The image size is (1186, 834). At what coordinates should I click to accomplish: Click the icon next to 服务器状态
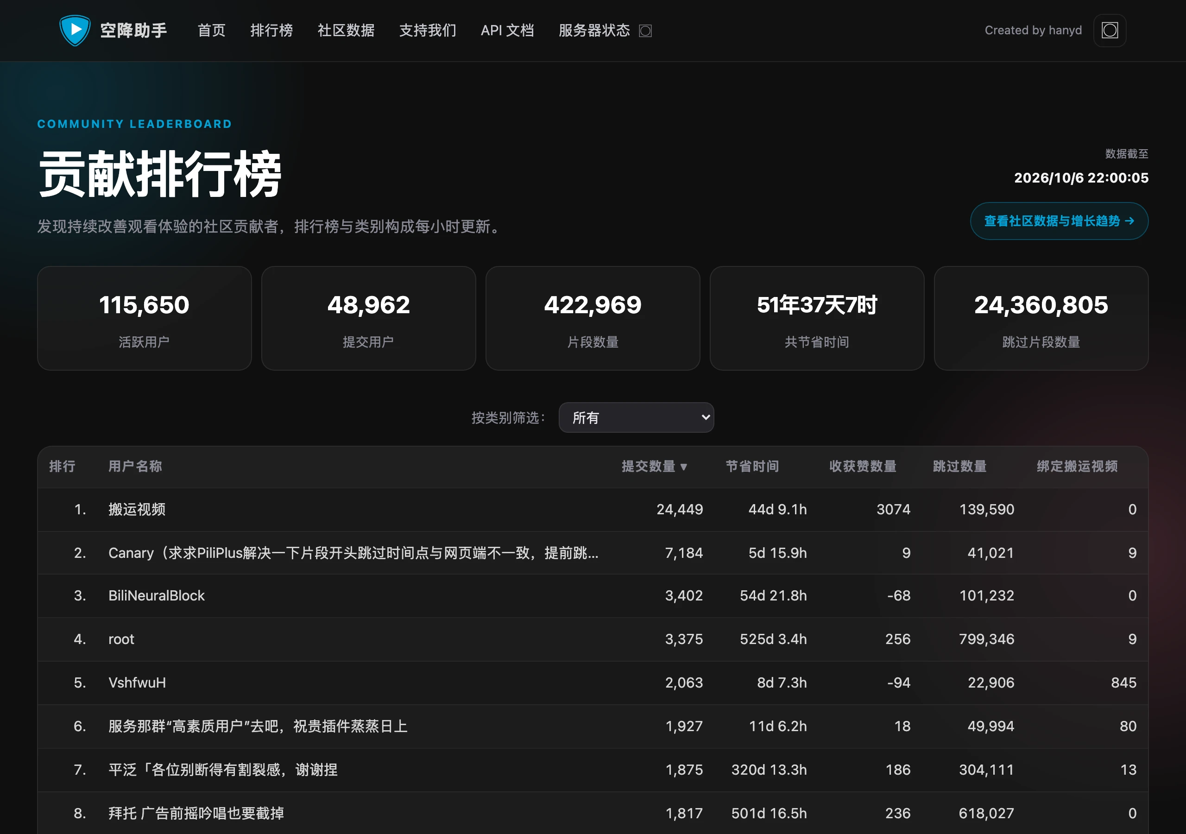coord(645,31)
